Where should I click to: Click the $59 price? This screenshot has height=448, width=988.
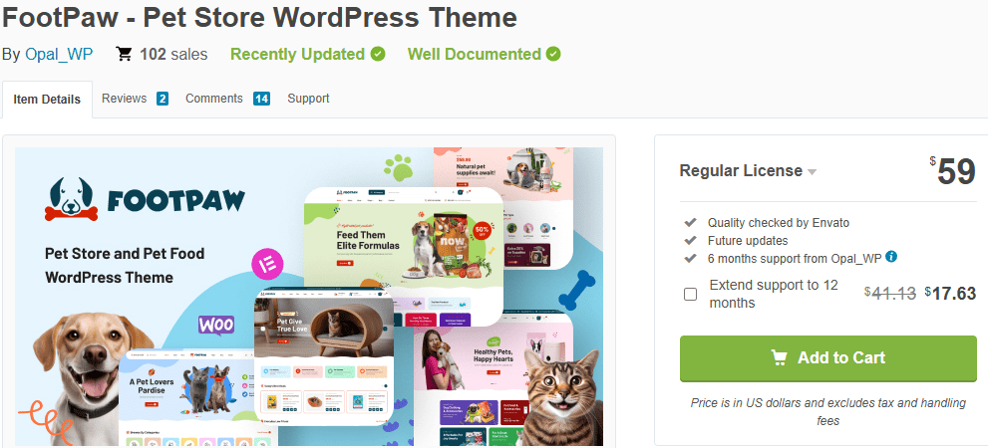953,170
